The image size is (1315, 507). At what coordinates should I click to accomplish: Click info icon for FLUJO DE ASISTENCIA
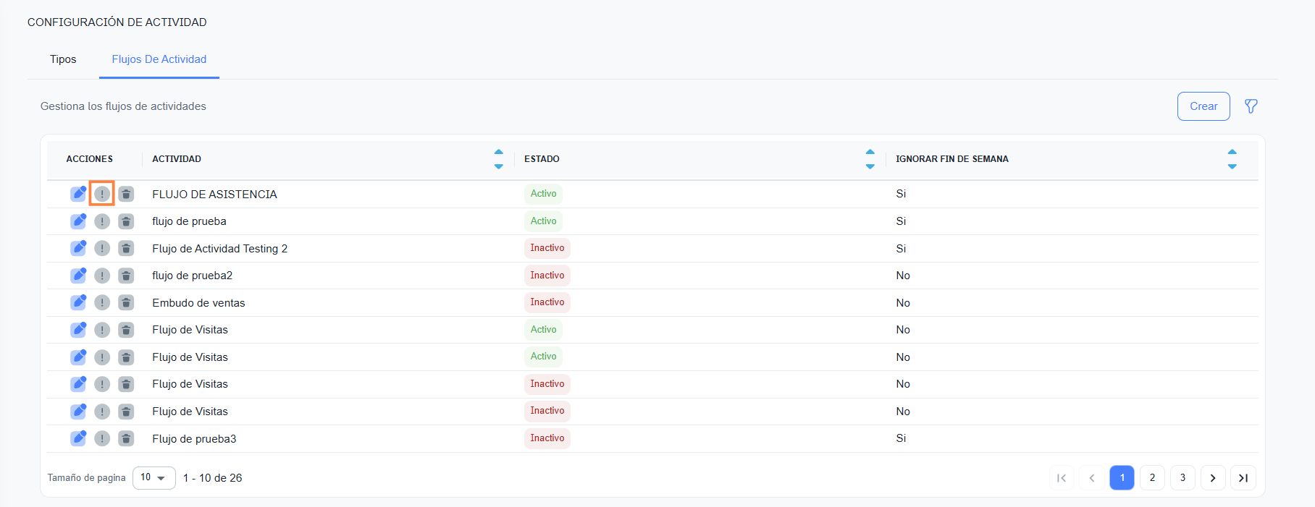pos(102,194)
